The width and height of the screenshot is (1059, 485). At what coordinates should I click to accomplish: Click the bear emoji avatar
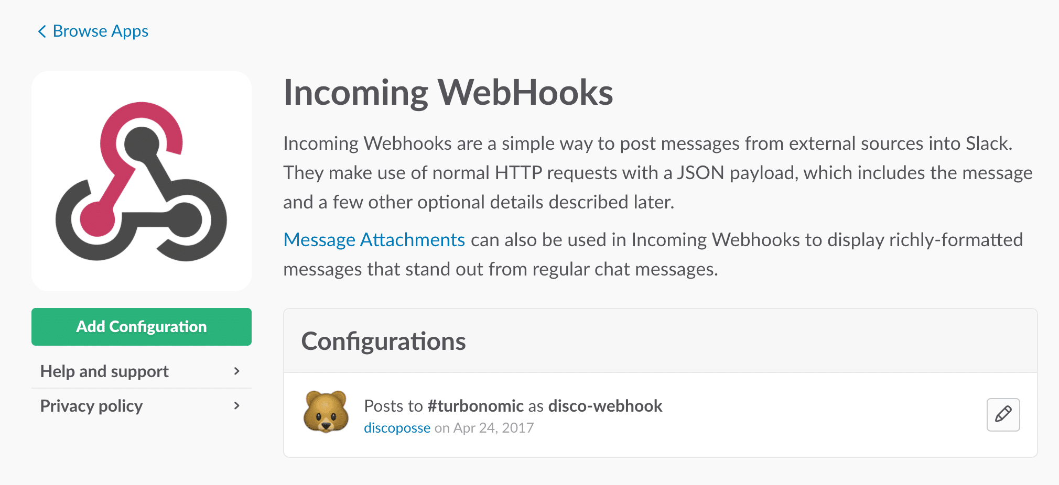coord(326,412)
